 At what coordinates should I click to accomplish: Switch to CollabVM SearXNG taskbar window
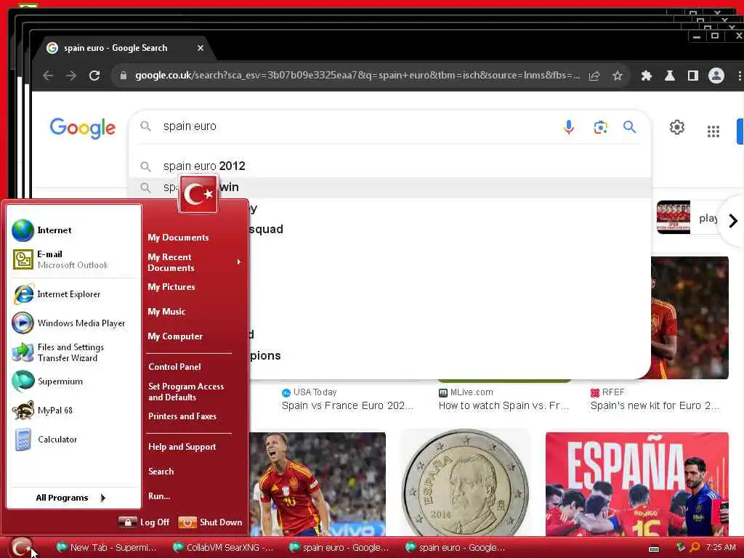(x=222, y=548)
